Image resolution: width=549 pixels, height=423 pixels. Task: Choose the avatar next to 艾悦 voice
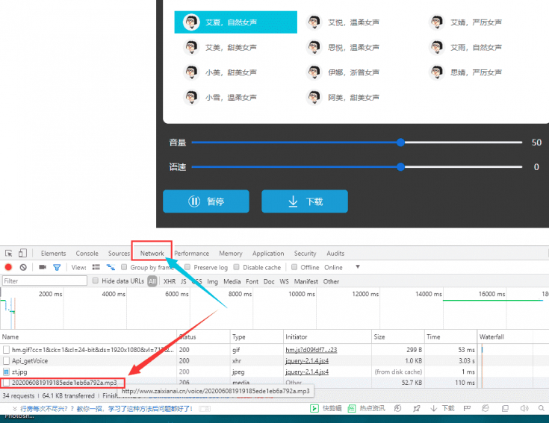point(314,22)
